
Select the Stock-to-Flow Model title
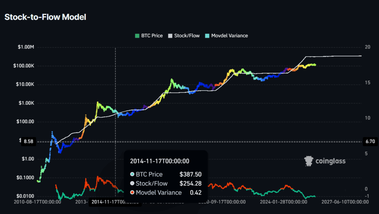[x=45, y=17]
